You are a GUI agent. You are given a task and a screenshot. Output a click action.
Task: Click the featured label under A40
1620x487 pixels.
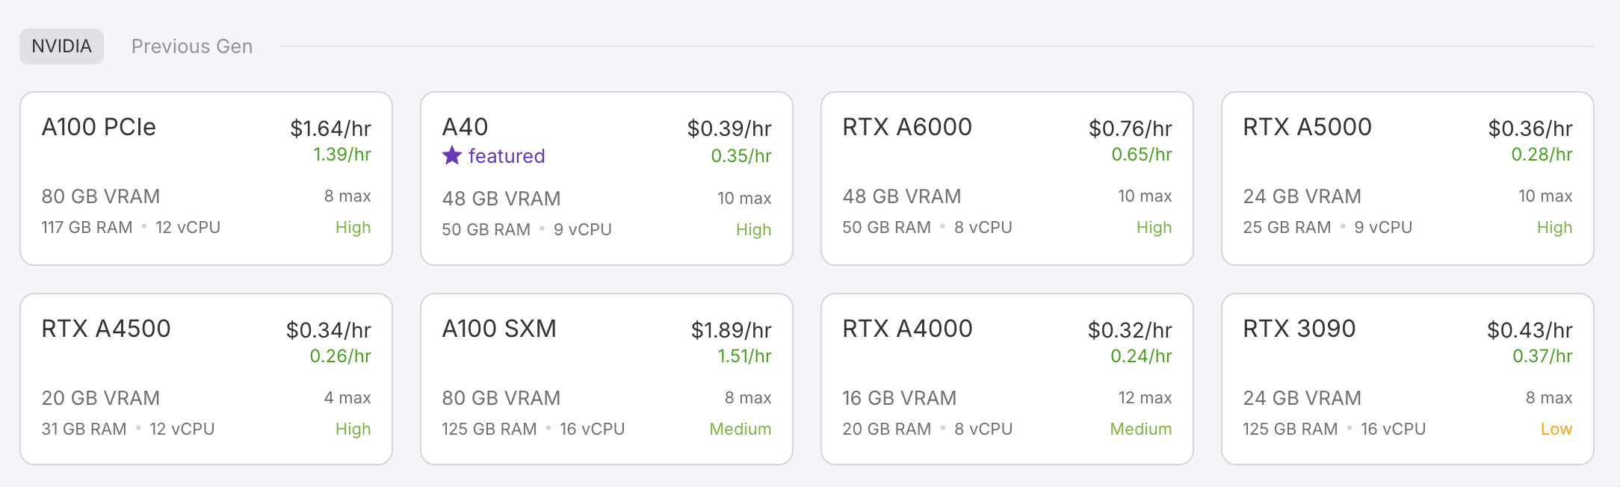(x=507, y=156)
